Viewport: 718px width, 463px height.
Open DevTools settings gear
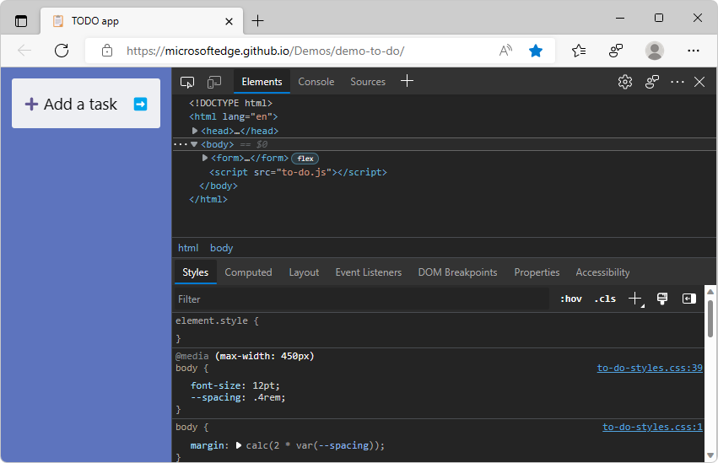click(x=625, y=82)
